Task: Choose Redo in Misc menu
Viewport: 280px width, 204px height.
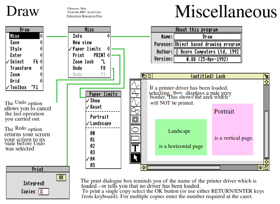Action: [x=89, y=74]
